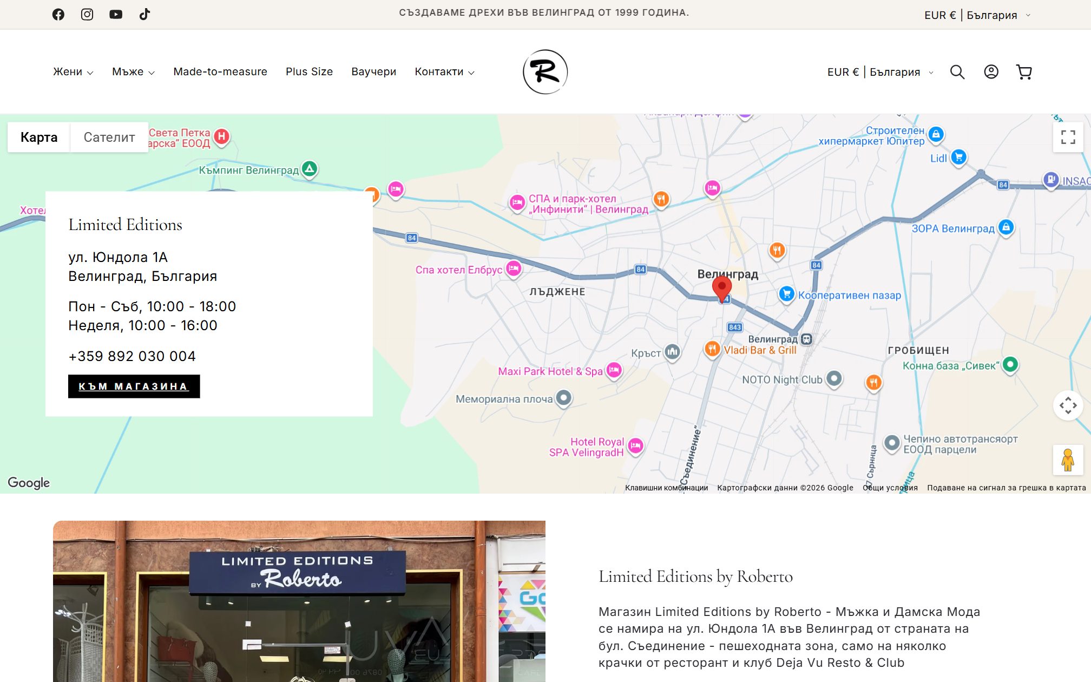Open the TikTok profile icon
1091x682 pixels.
[x=144, y=15]
